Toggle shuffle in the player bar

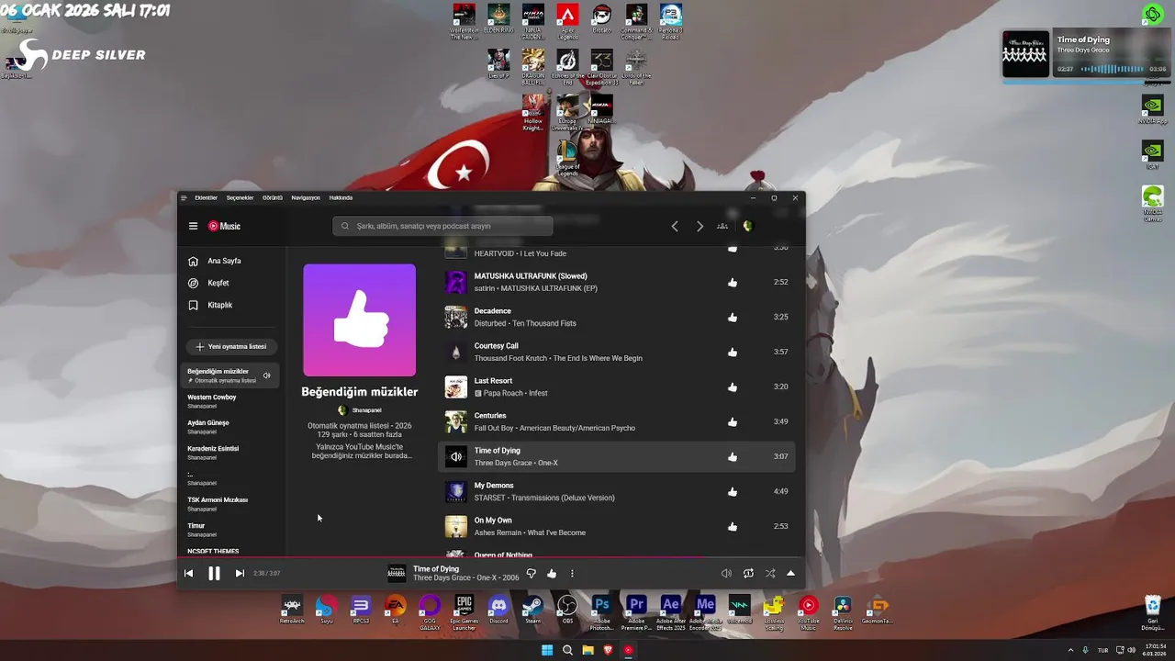pos(770,573)
